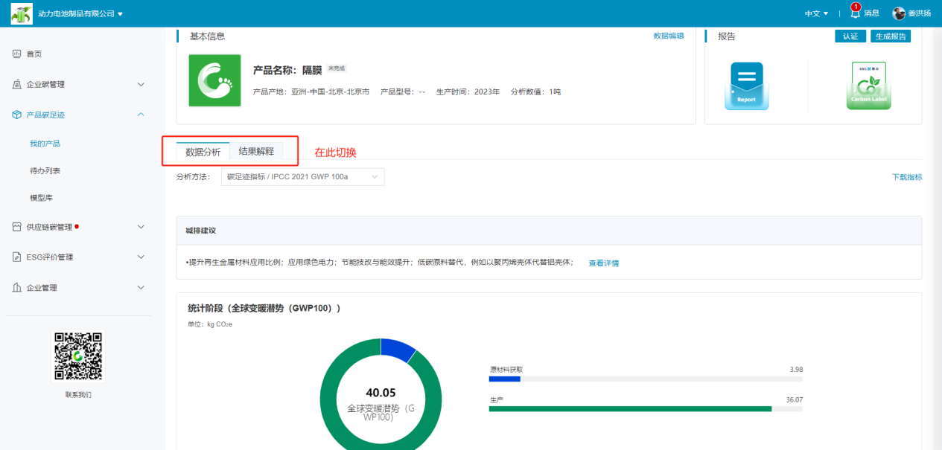The height and width of the screenshot is (450, 942).
Task: Click the supply chain carbon management icon
Action: click(x=17, y=227)
